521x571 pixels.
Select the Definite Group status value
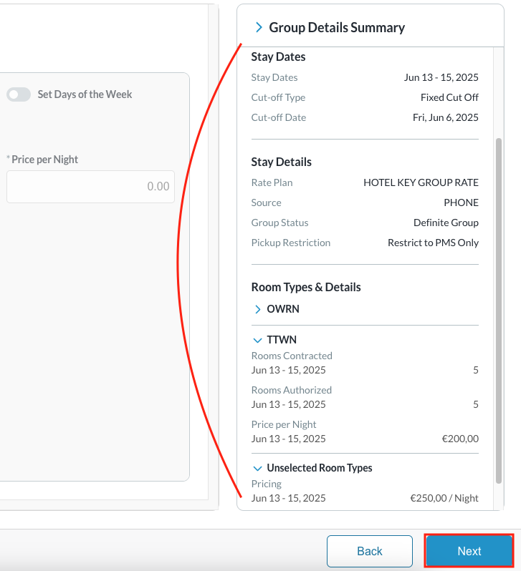[x=446, y=223]
